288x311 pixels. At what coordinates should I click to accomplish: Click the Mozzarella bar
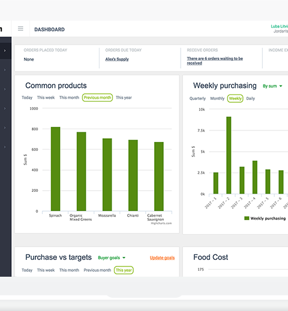point(107,174)
